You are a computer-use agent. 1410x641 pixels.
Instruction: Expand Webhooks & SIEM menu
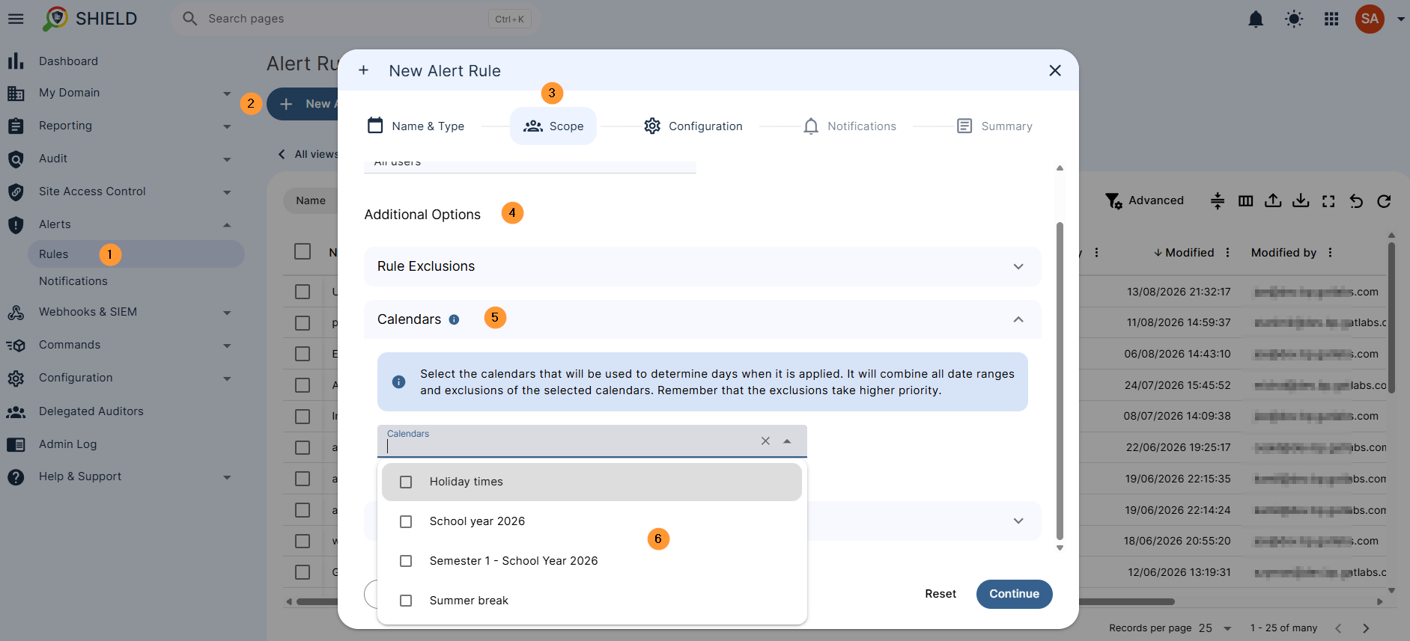click(x=227, y=313)
